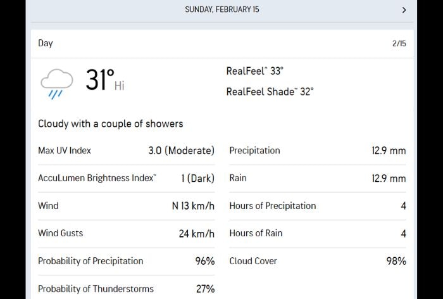Image resolution: width=443 pixels, height=299 pixels.
Task: Select the Wind Gusts row
Action: [x=126, y=233]
